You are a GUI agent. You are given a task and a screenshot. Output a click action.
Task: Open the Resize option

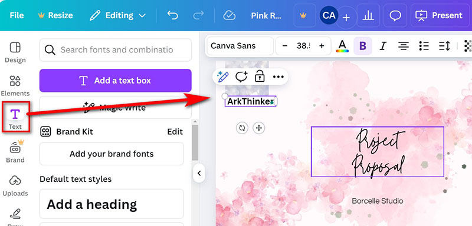click(55, 15)
